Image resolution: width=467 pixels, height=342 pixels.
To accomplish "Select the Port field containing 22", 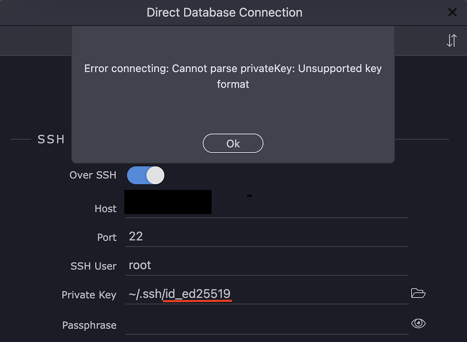I will point(267,237).
